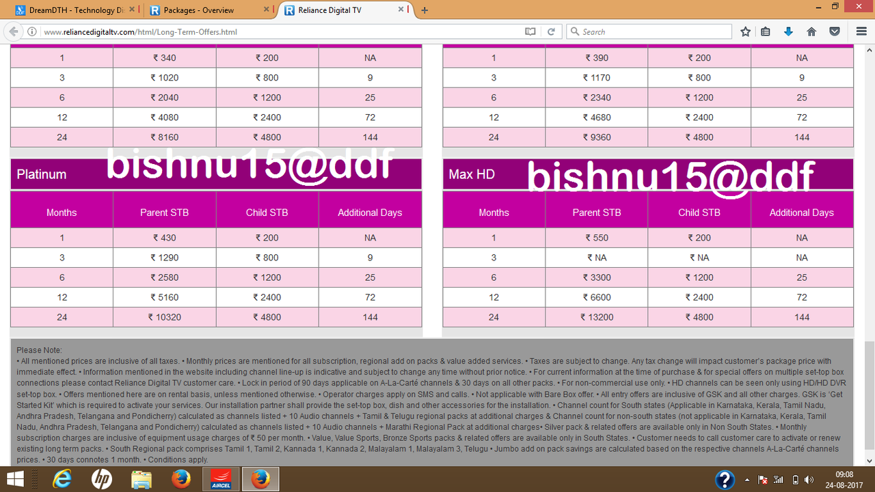Click the URL address bar
Image resolution: width=875 pixels, height=492 pixels.
tap(280, 31)
